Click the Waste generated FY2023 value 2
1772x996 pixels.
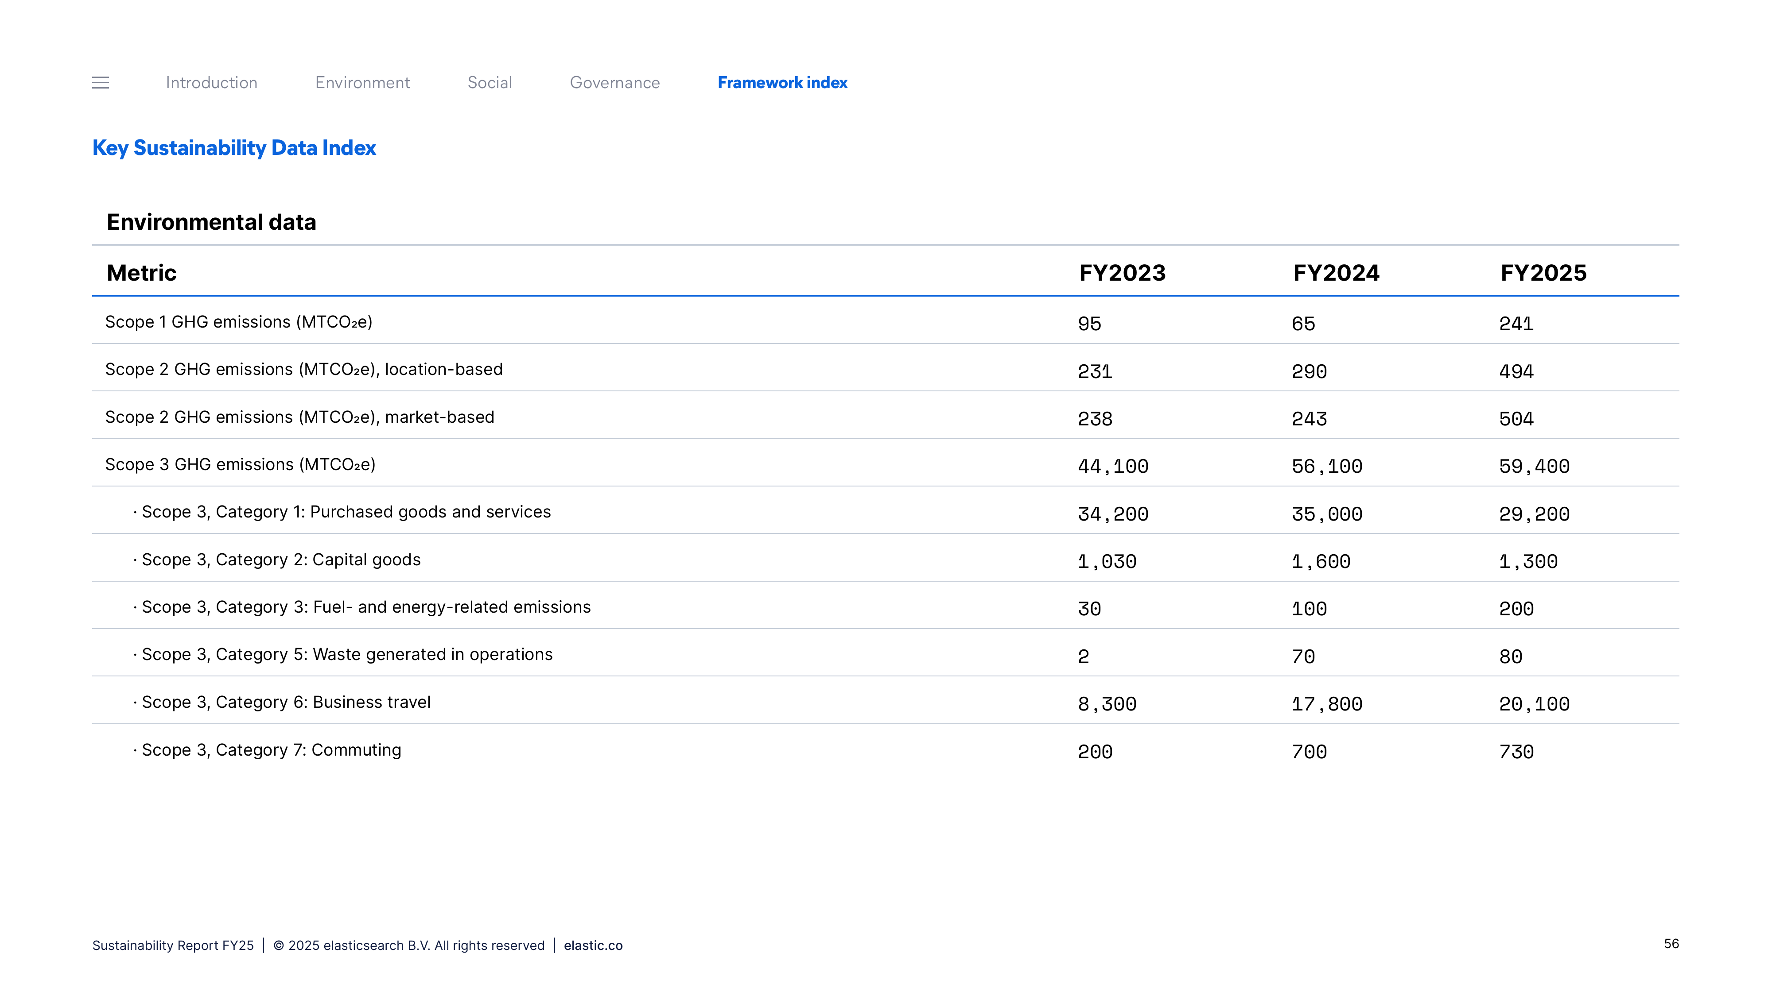[1084, 657]
